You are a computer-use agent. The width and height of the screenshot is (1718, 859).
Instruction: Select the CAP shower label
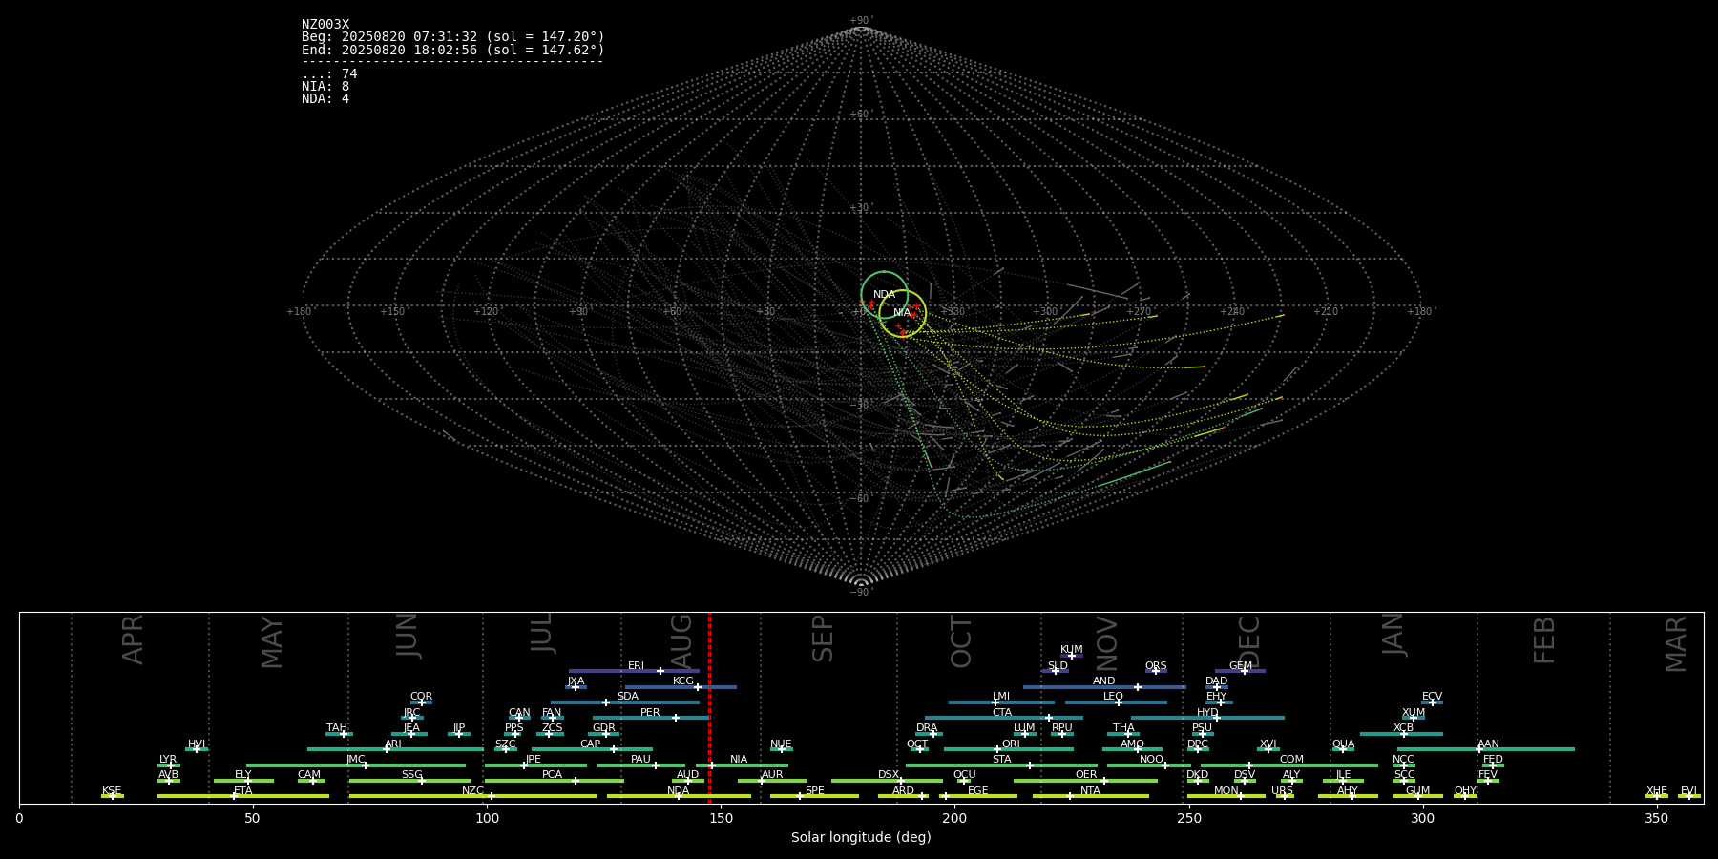(x=591, y=744)
